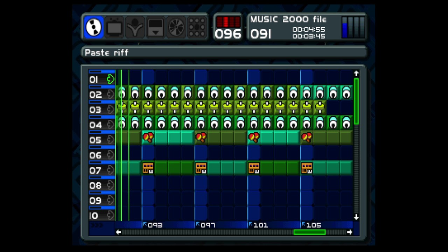
Task: Toggle the arrow button on track 05
Action: [111, 140]
